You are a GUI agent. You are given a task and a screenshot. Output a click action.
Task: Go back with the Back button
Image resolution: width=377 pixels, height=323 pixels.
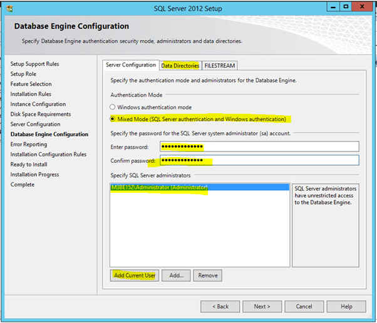(x=220, y=307)
